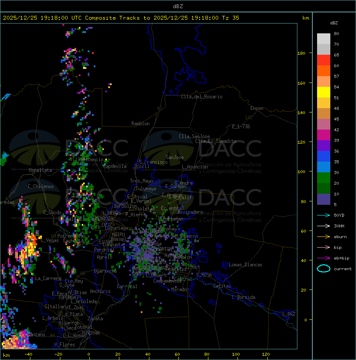Click the Tres_Mayo label

[x=141, y=181]
